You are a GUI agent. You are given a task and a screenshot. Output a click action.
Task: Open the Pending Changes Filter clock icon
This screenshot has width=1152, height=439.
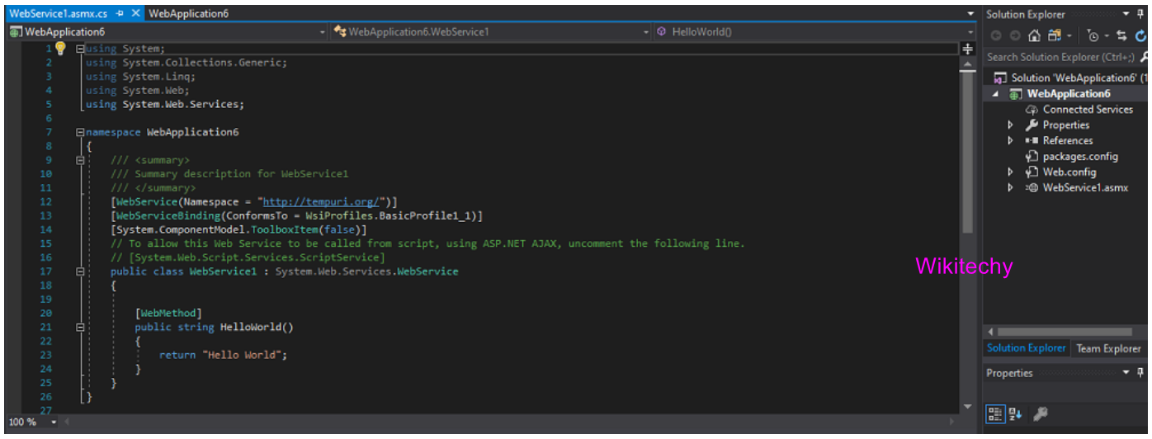[1093, 35]
